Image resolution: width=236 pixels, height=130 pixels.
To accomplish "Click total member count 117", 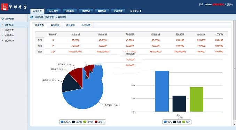I will (53, 51).
